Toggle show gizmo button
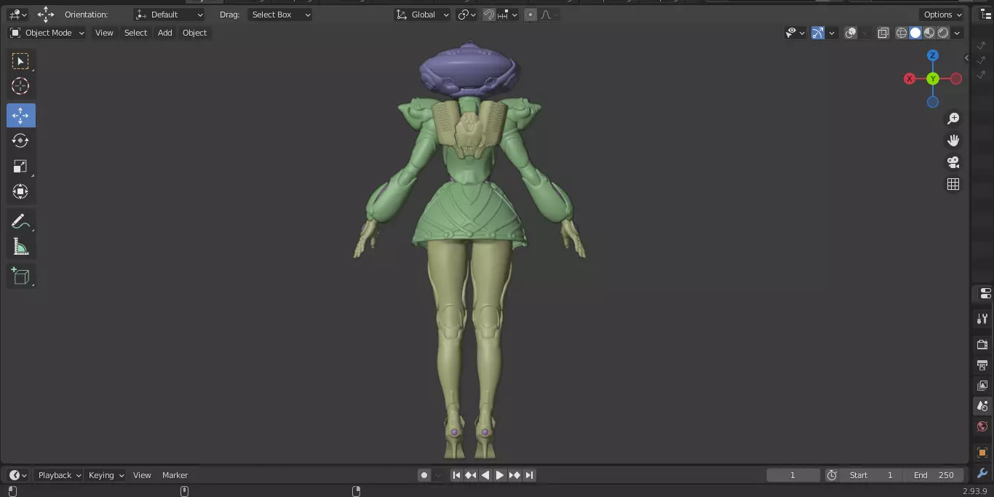 click(818, 33)
